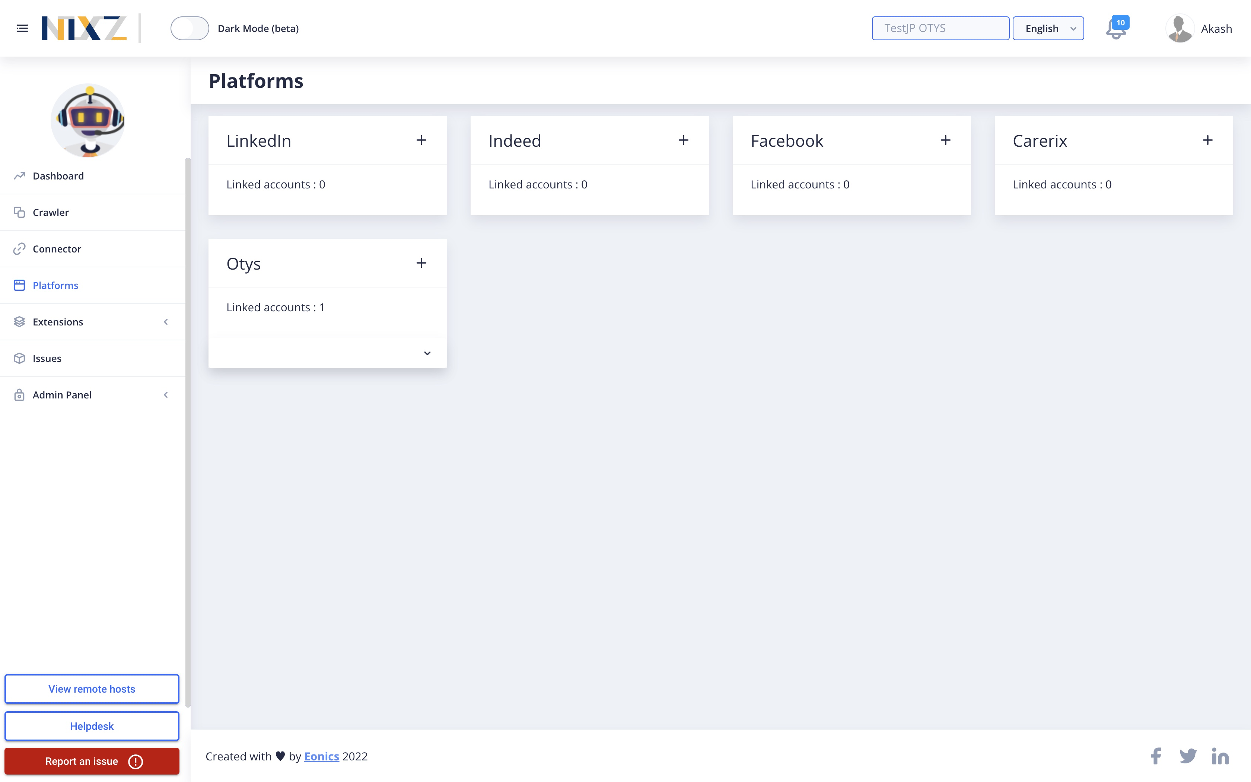Click the Platforms window icon

(19, 286)
